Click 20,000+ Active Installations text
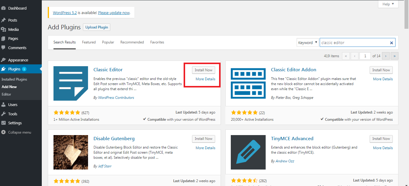Image resolution: width=409 pixels, height=186 pixels. [252, 120]
